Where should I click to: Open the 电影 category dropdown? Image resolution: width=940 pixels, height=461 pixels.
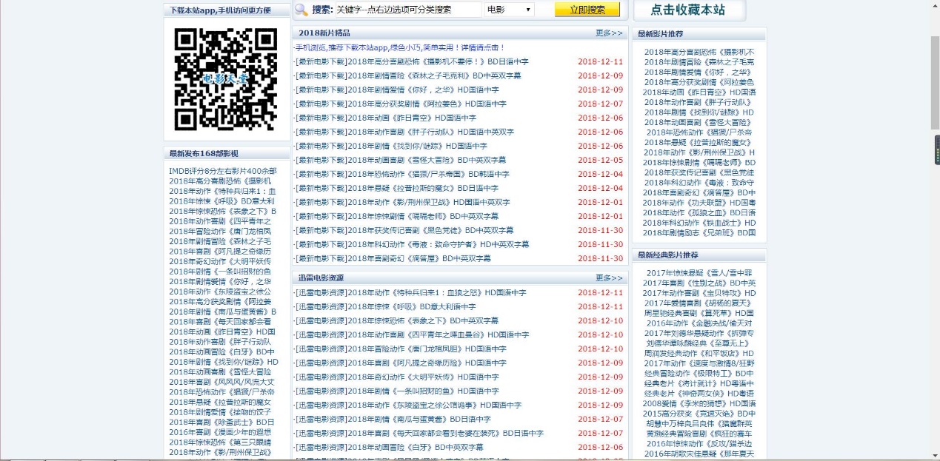coord(508,8)
